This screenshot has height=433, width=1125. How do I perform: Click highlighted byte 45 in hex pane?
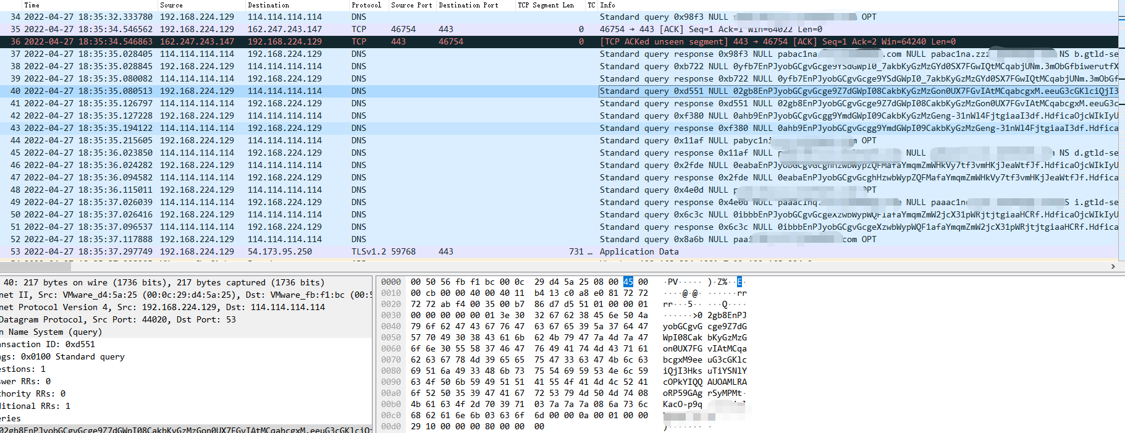point(628,282)
